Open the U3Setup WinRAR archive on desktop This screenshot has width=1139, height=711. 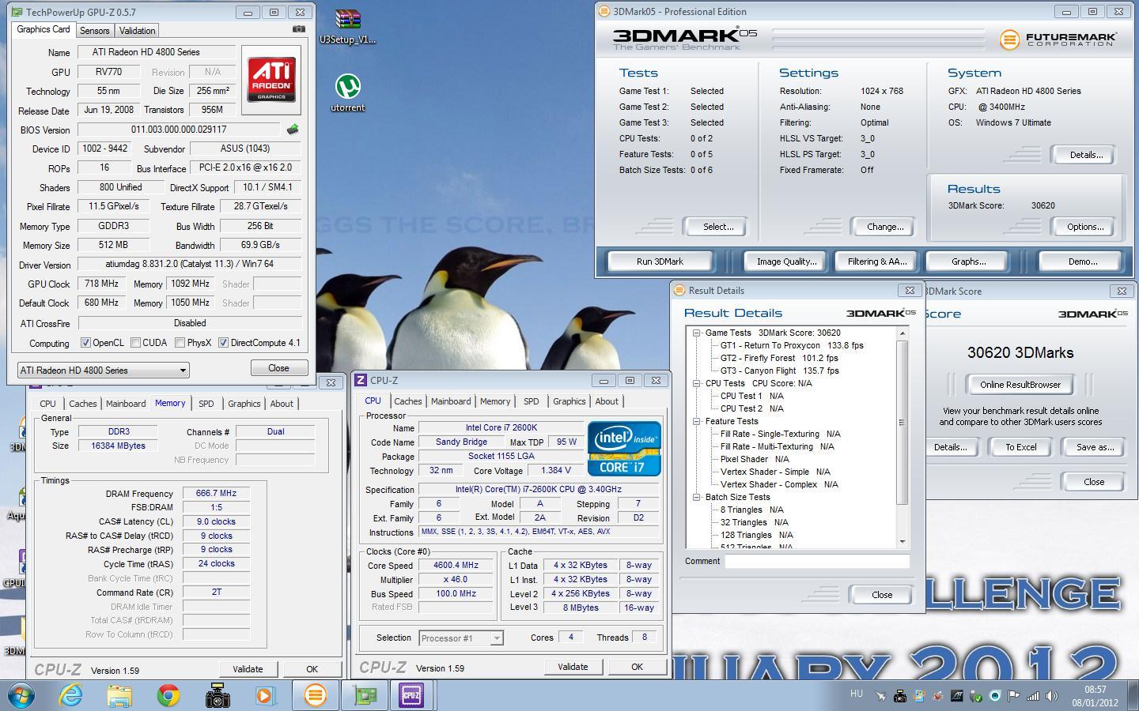coord(347,27)
